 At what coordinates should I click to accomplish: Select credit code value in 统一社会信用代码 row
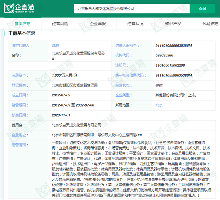pos(174,76)
